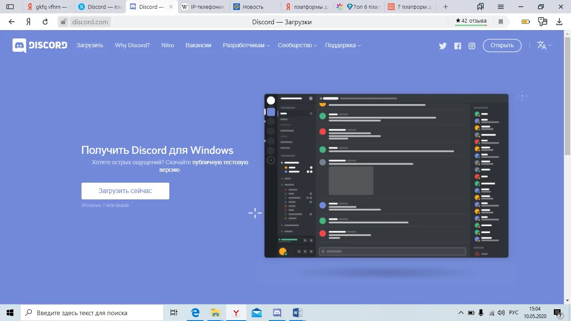The image size is (571, 321).
Task: Switch to the IP-телефония Wikipedia tab
Action: [204, 7]
